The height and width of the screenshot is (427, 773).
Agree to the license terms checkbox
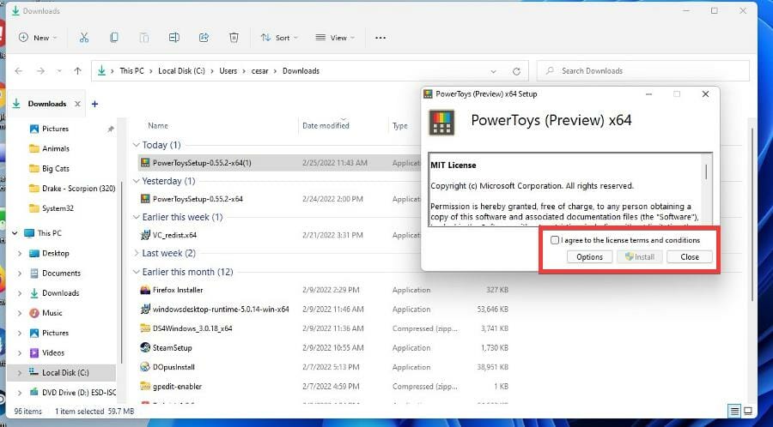555,240
